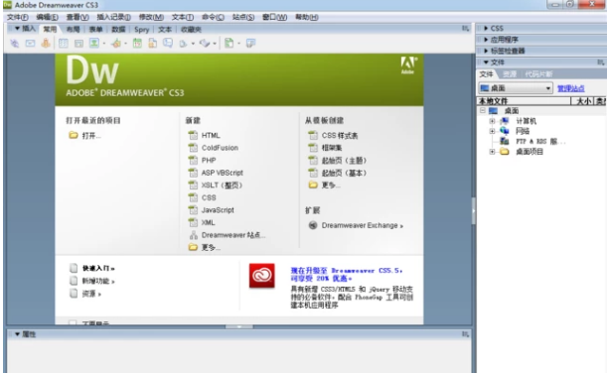The image size is (607, 373).
Task: Expand the 计算机 tree node
Action: click(492, 121)
